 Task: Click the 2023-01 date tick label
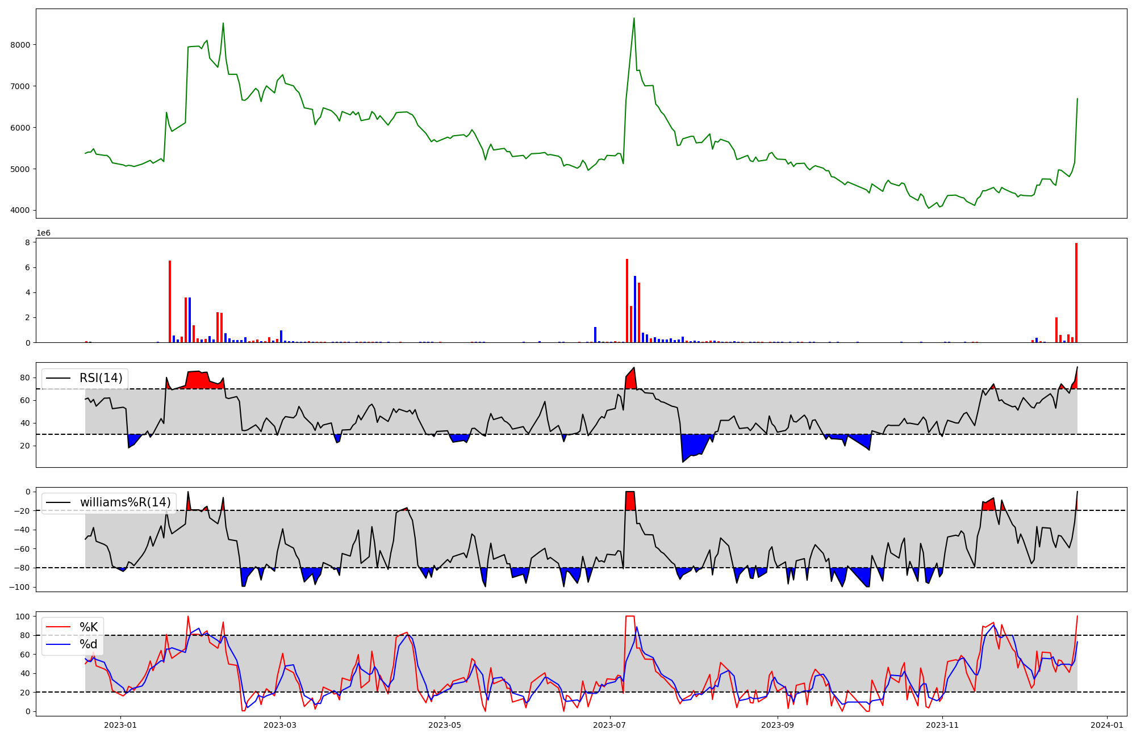pyautogui.click(x=120, y=725)
